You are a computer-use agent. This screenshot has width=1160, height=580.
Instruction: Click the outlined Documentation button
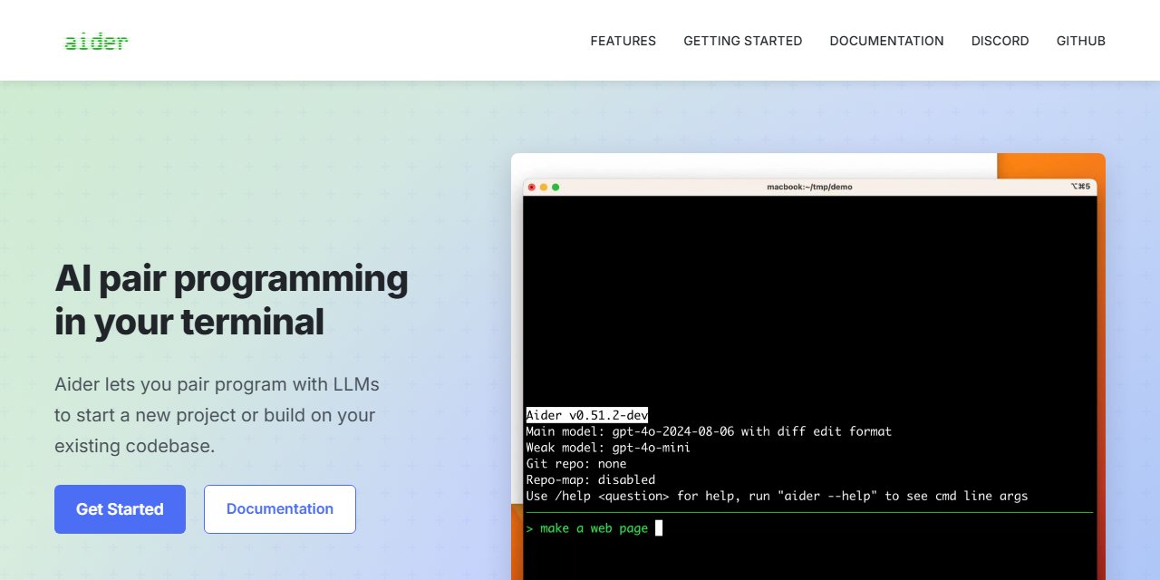280,509
